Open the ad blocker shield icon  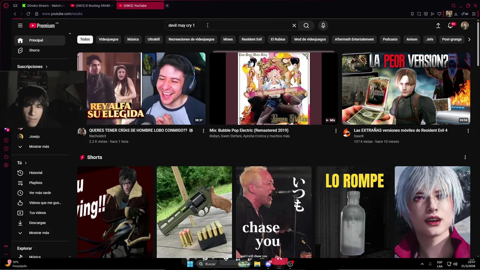(426, 14)
